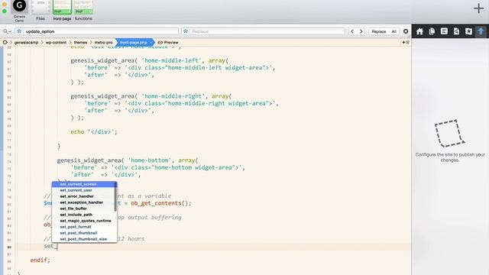489x275 pixels.
Task: Click the path bar root circle icon
Action: 5,42
